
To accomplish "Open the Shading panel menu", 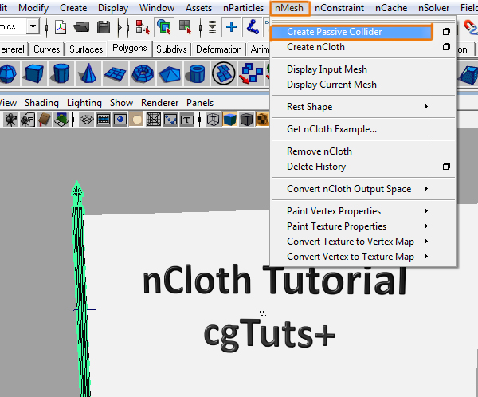I will (x=41, y=103).
